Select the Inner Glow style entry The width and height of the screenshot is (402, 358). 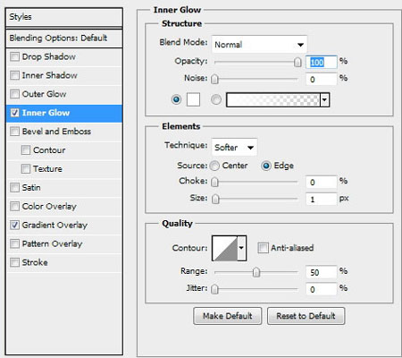(64, 113)
